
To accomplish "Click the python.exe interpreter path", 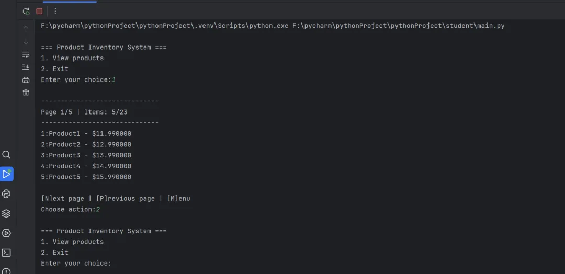I will [165, 26].
